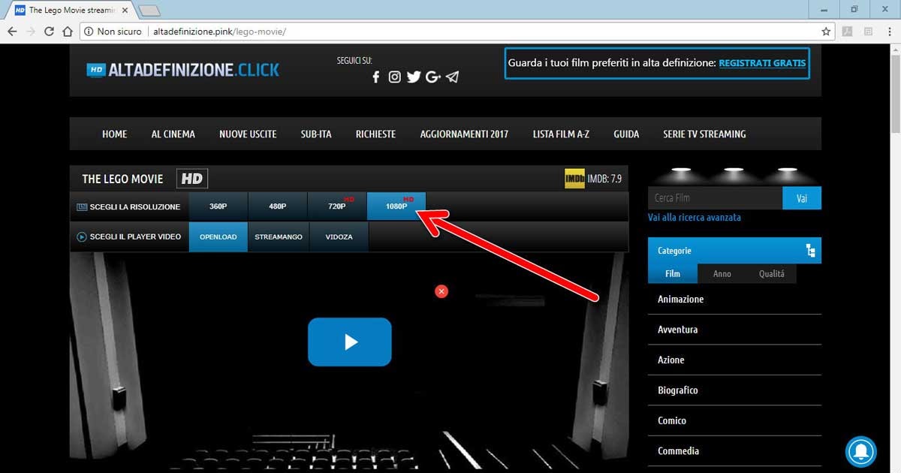Switch to the Anno category tab
Screen dimensions: 901x473
[x=722, y=273]
